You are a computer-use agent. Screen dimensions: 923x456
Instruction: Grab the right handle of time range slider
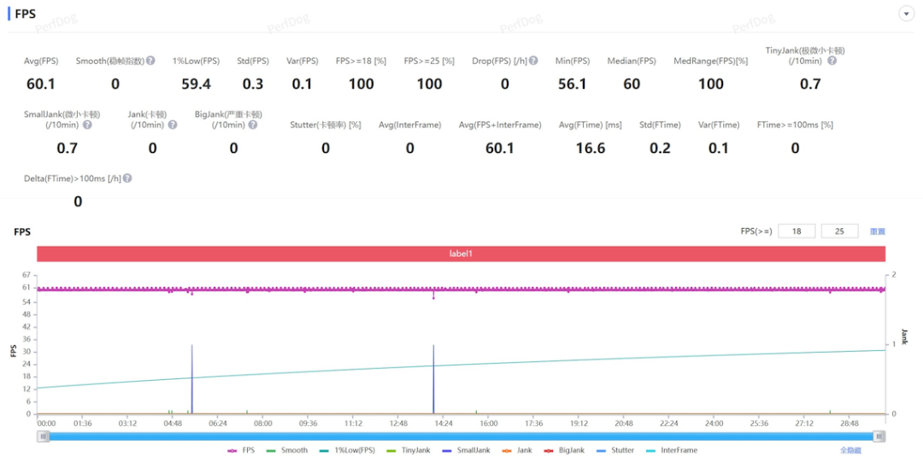pos(879,436)
